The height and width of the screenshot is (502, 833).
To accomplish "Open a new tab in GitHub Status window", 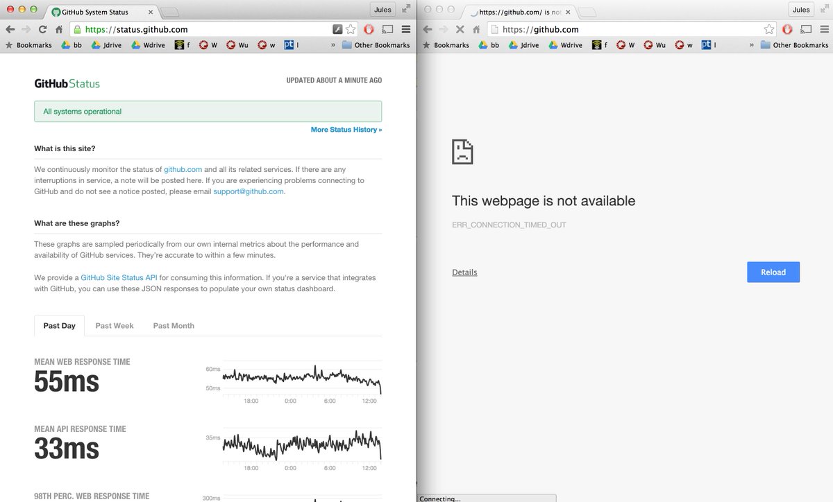I will click(x=171, y=12).
